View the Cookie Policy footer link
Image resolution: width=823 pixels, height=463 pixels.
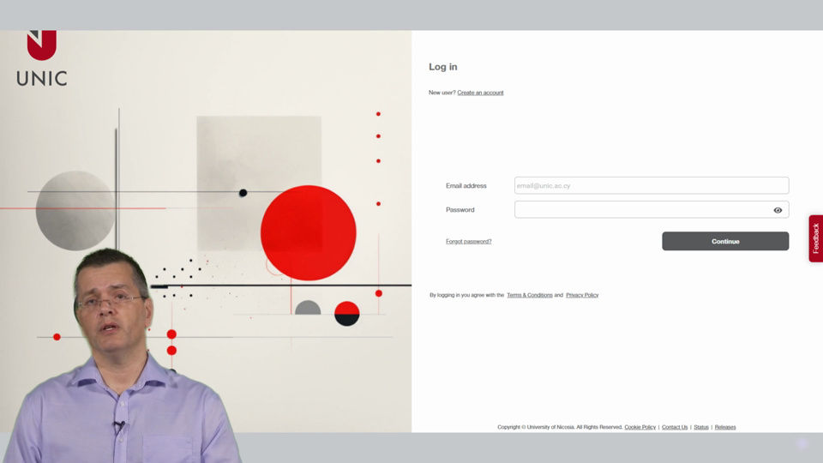(640, 427)
